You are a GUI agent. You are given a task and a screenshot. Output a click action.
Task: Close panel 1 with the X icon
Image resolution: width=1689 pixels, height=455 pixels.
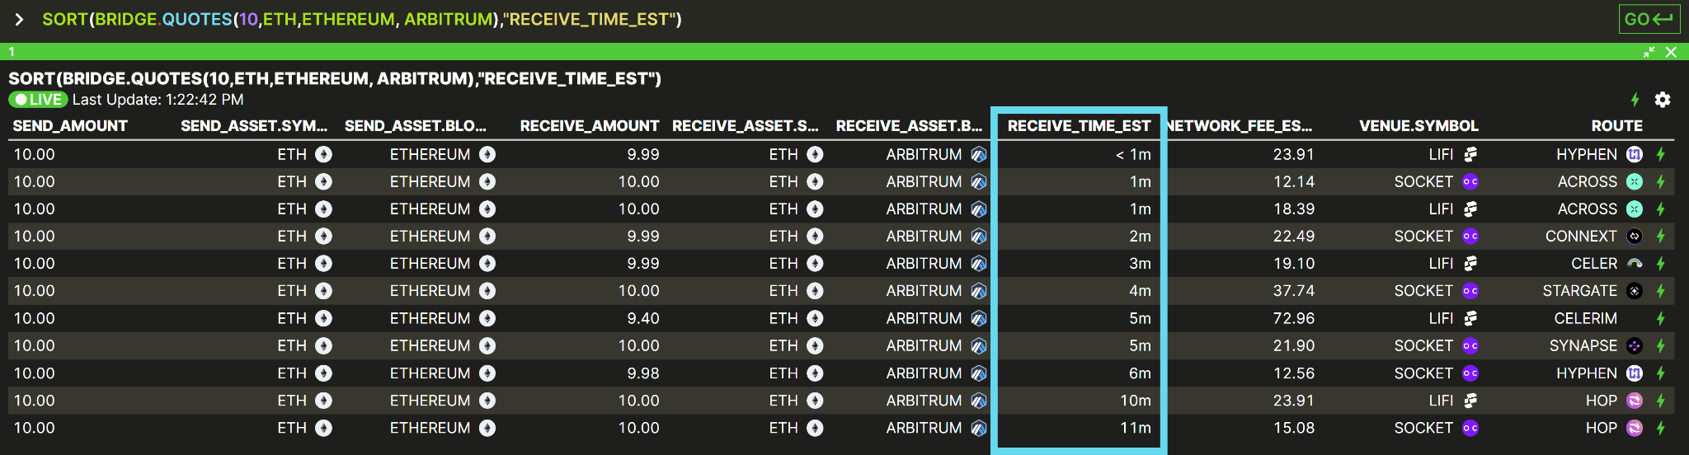coord(1671,52)
